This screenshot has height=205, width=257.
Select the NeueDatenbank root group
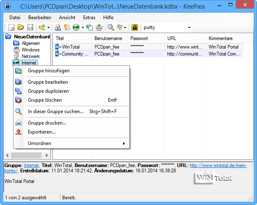(x=32, y=37)
